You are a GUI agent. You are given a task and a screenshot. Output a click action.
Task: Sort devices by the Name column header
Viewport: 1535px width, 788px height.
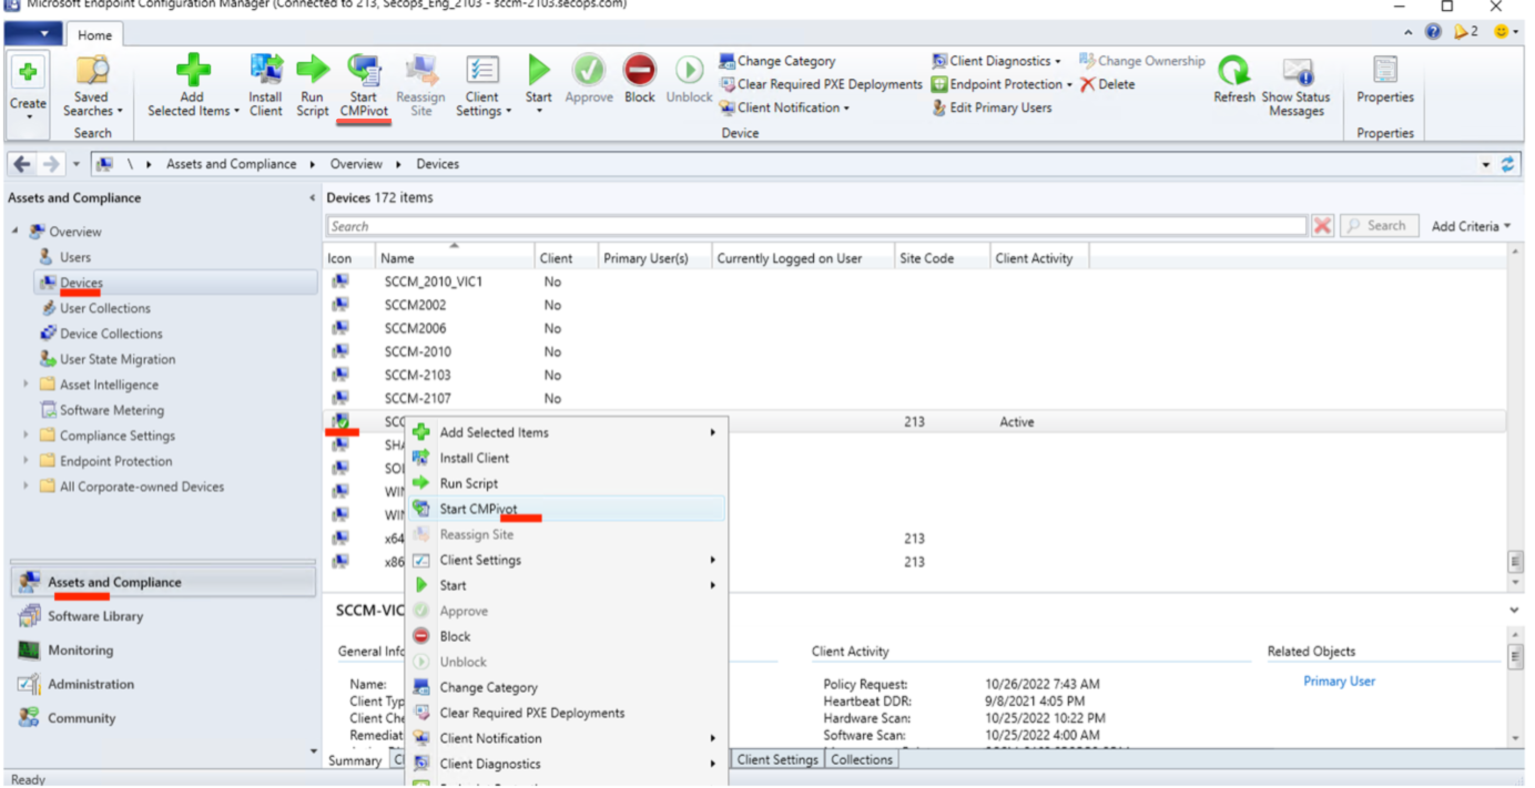click(454, 258)
